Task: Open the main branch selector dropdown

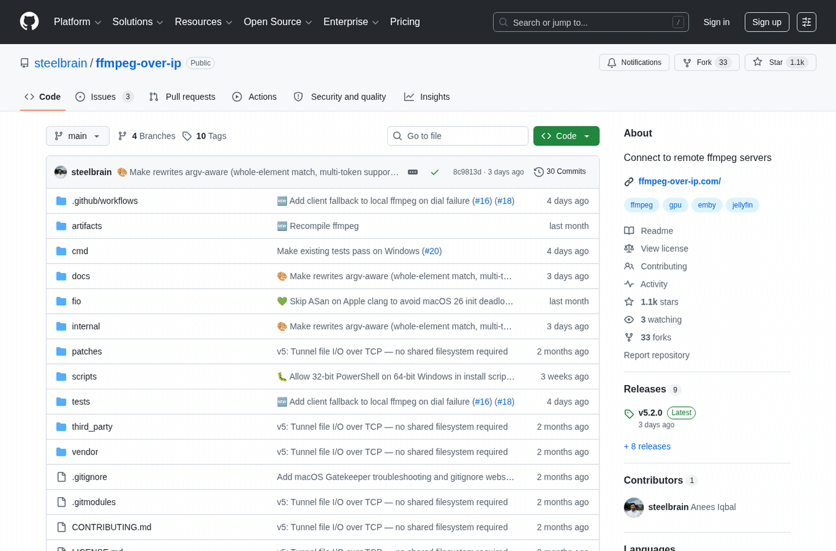Action: tap(77, 136)
